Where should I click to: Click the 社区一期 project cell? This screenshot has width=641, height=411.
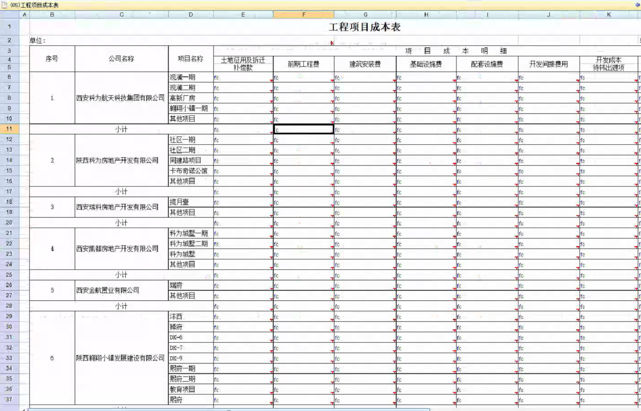click(191, 140)
